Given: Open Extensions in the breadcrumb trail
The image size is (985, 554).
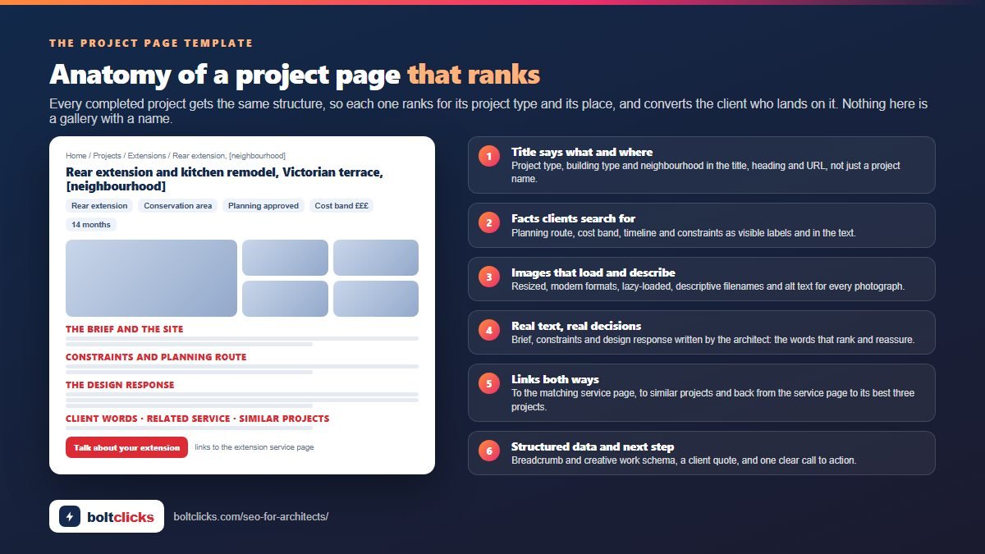Looking at the screenshot, I should tap(147, 155).
